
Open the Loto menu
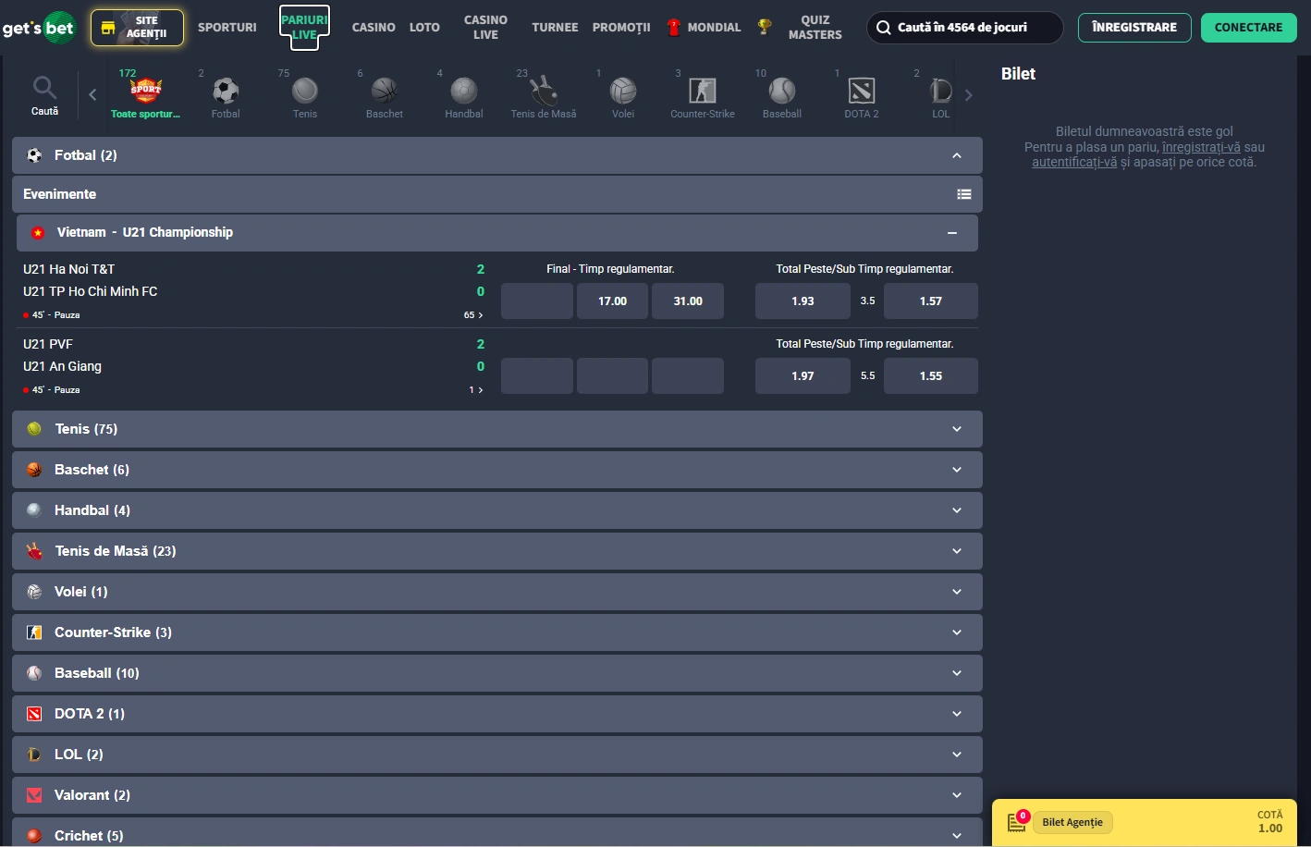pos(424,27)
